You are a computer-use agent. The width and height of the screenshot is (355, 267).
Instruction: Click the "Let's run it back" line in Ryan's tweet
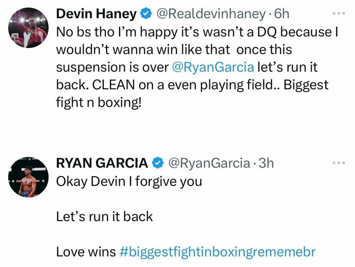(x=104, y=216)
